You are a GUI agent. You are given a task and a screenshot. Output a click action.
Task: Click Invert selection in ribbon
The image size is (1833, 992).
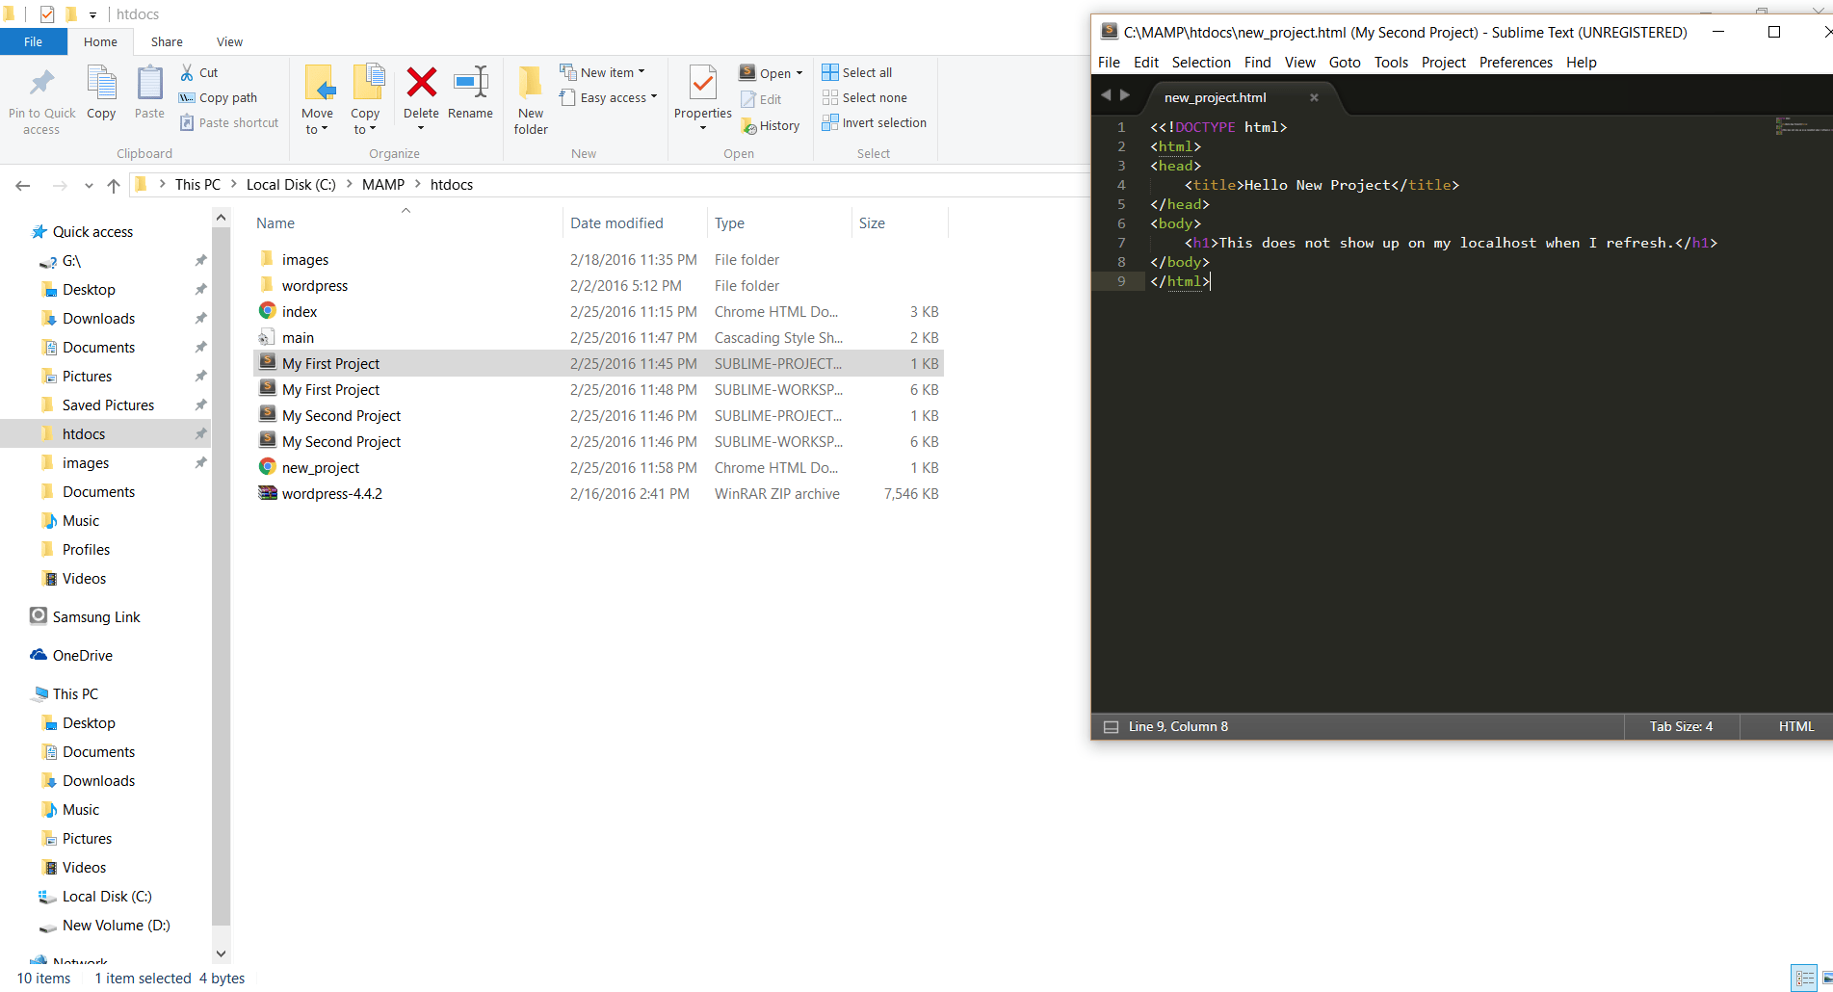874,122
